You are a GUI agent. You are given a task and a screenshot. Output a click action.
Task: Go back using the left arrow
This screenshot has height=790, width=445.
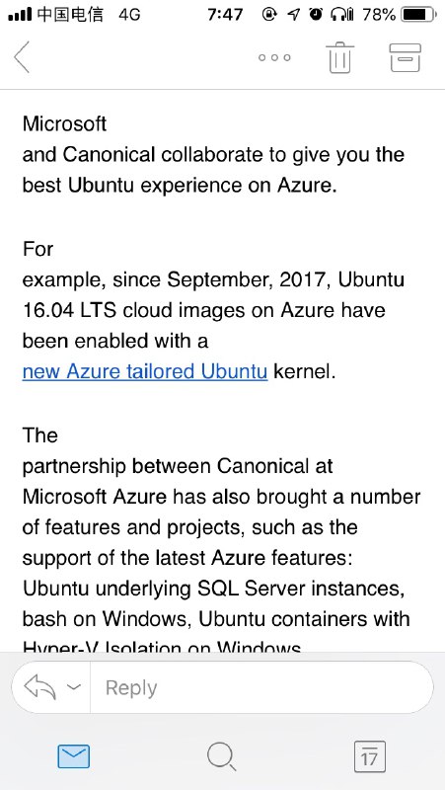coord(21,57)
